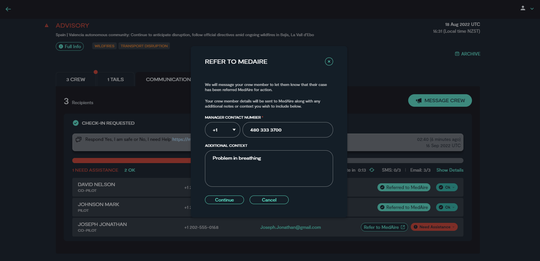Screen dimensions: 540x261
Task: Close the Refer to MedAire dialog
Action: pos(329,62)
